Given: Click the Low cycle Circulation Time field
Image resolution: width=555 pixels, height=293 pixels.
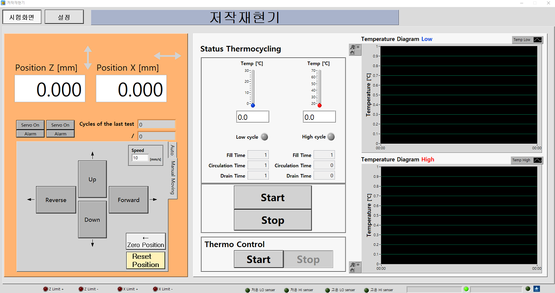Looking at the screenshot, I should click(258, 165).
